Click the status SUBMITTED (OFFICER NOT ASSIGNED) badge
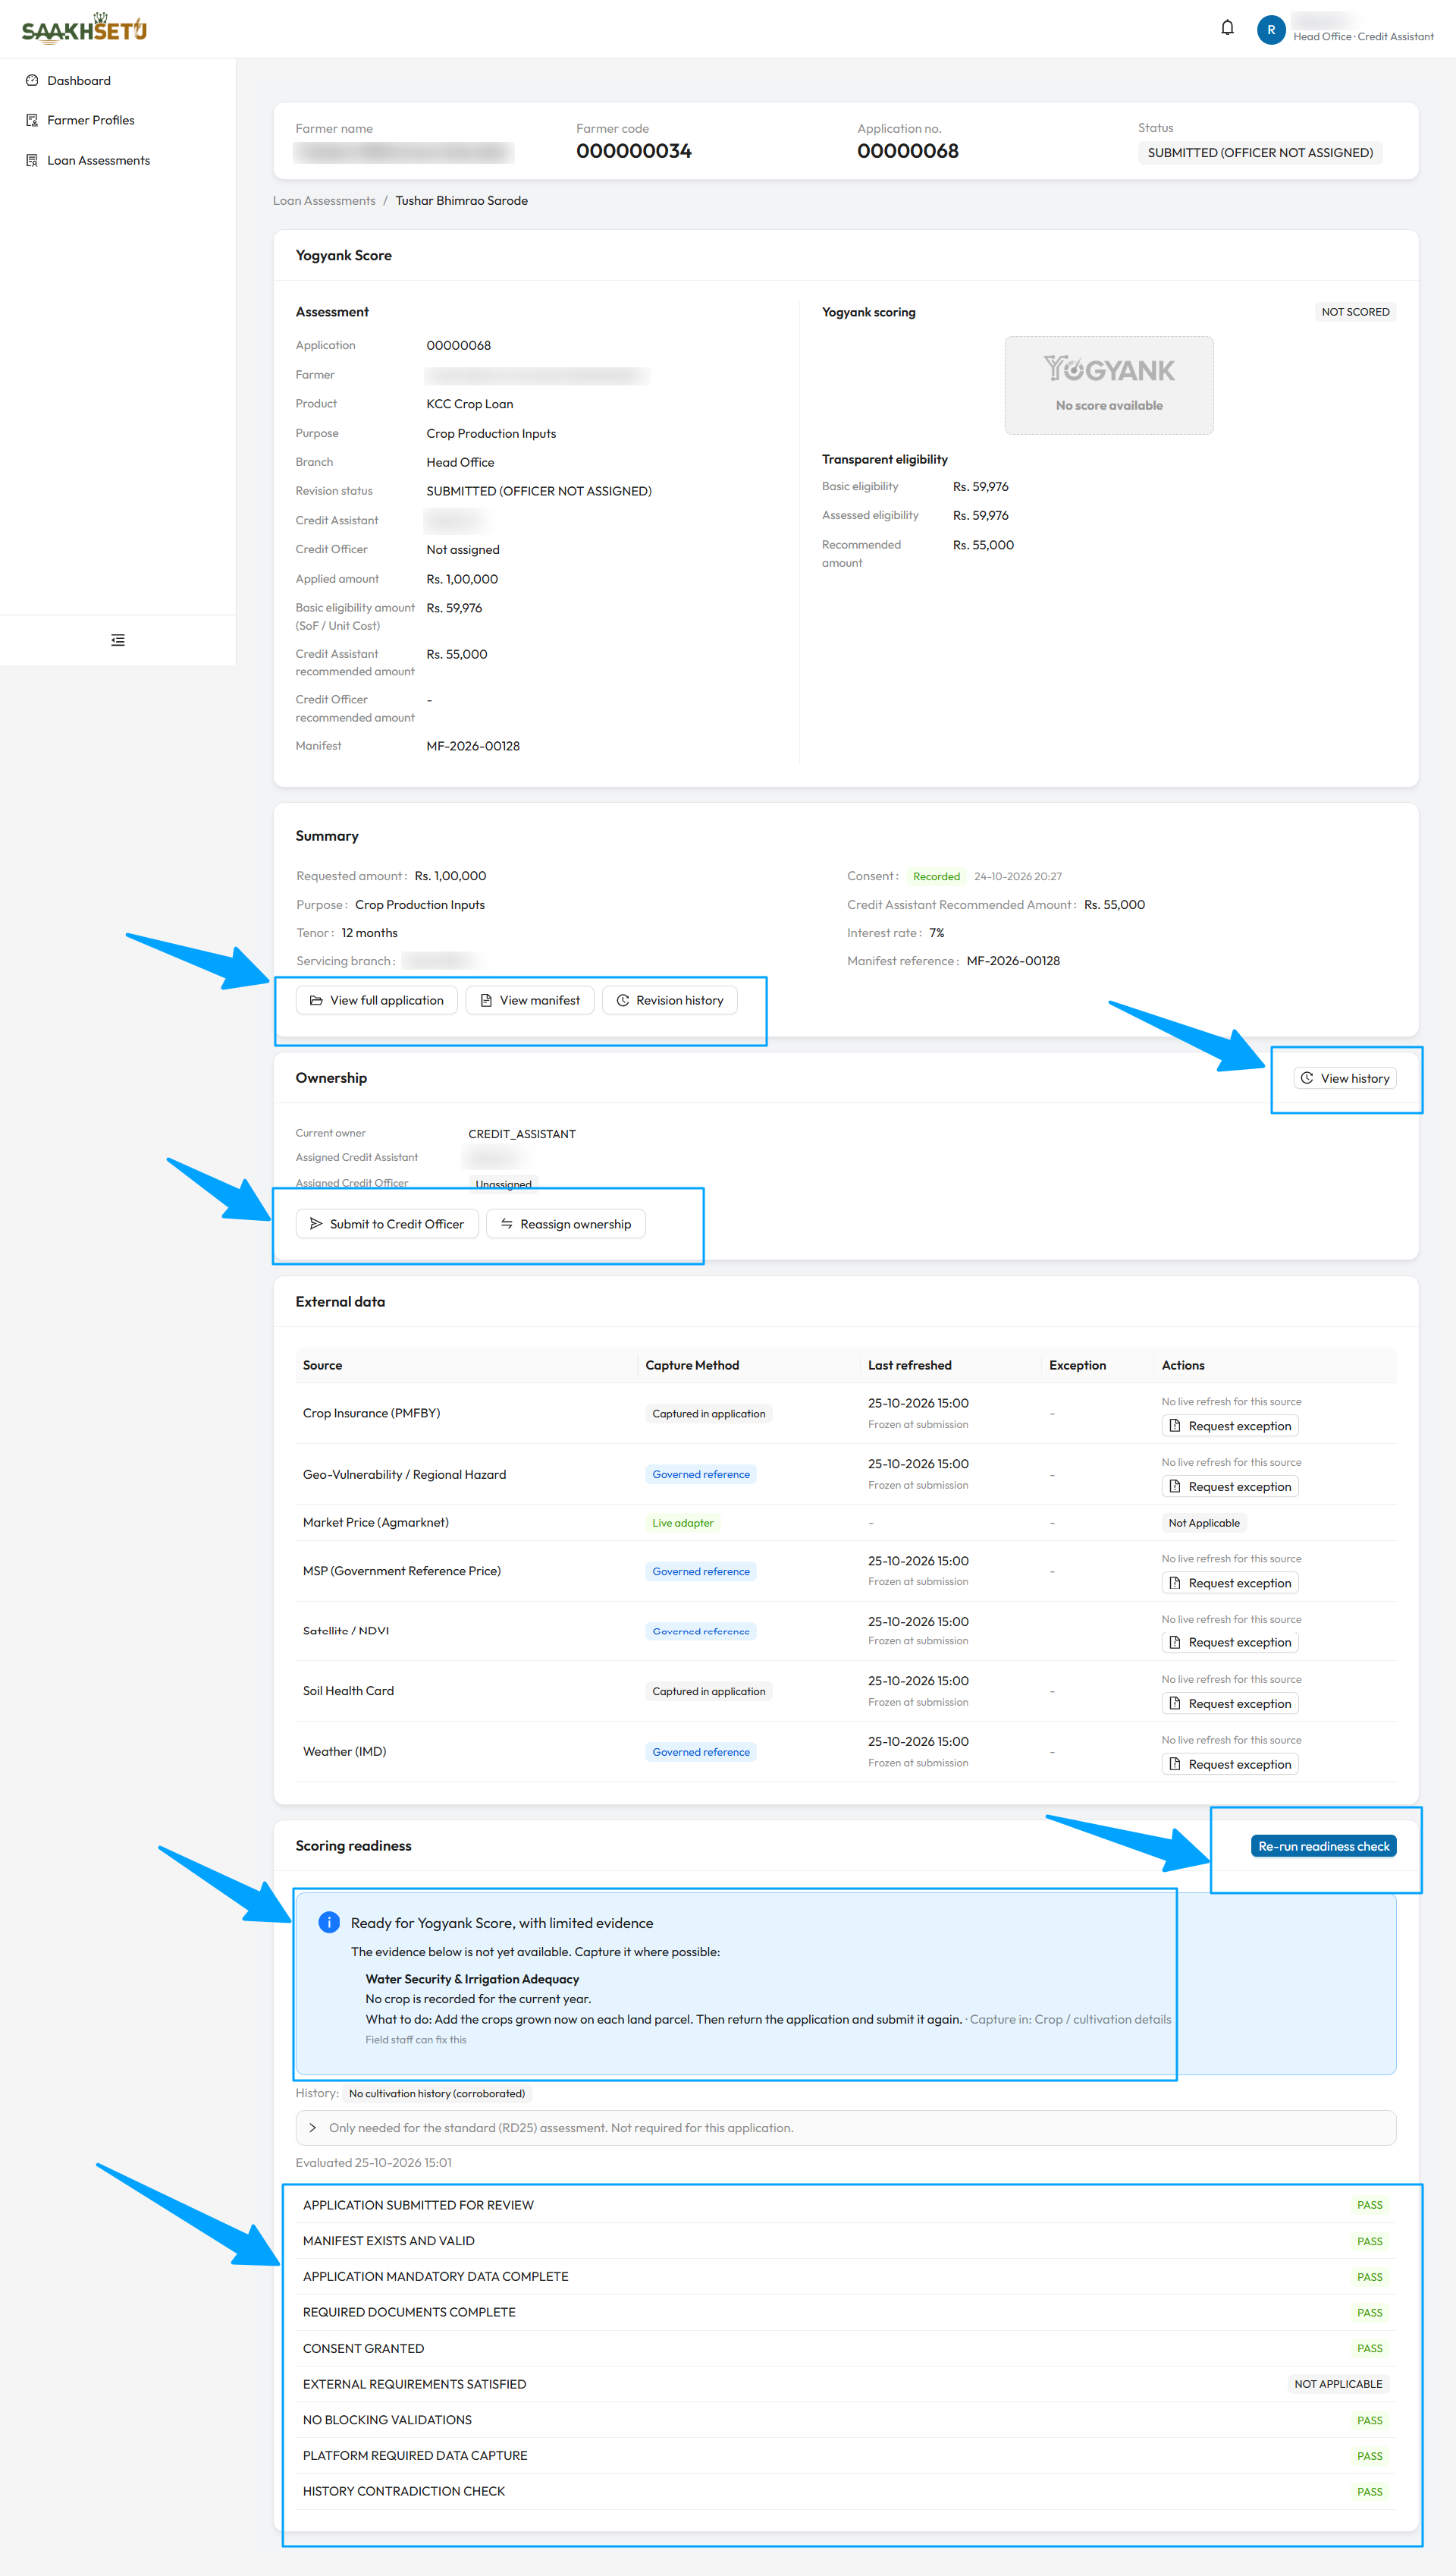This screenshot has height=2576, width=1456. (x=1260, y=153)
